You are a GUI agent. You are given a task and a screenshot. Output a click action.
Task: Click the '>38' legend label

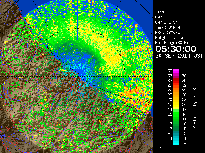(169, 71)
